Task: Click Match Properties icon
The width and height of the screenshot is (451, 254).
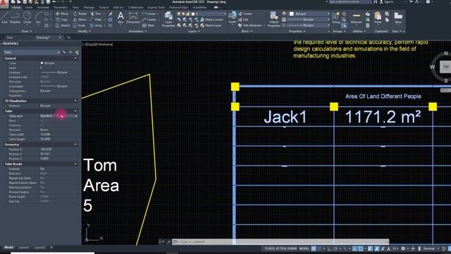Action: tap(274, 19)
